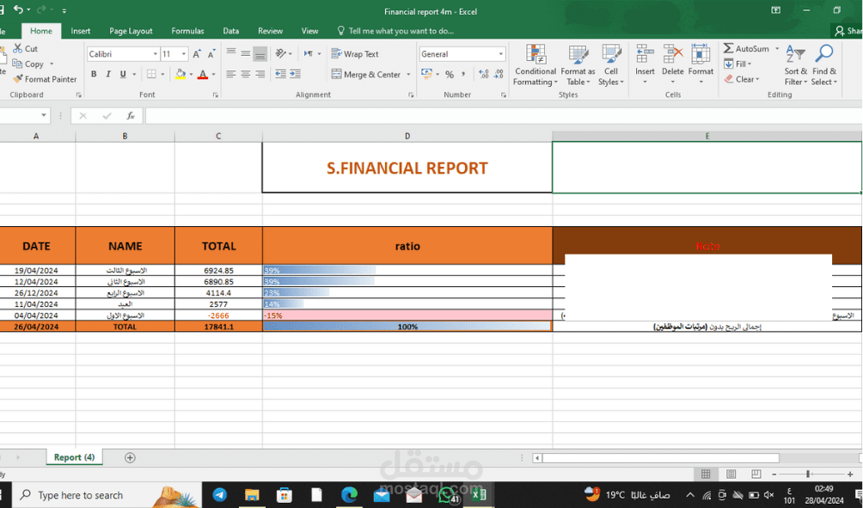Toggle bold formatting on the selection
This screenshot has width=863, height=508.
93,74
